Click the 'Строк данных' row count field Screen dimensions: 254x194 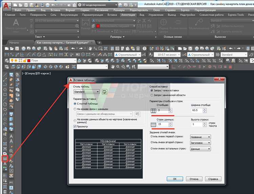point(163,124)
